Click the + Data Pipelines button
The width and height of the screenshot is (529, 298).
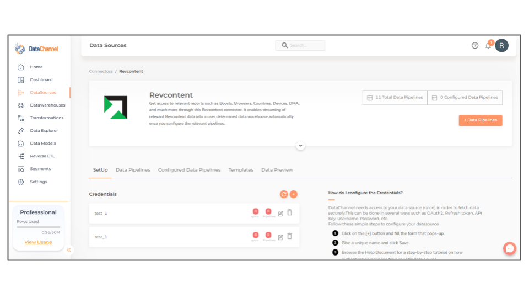481,120
